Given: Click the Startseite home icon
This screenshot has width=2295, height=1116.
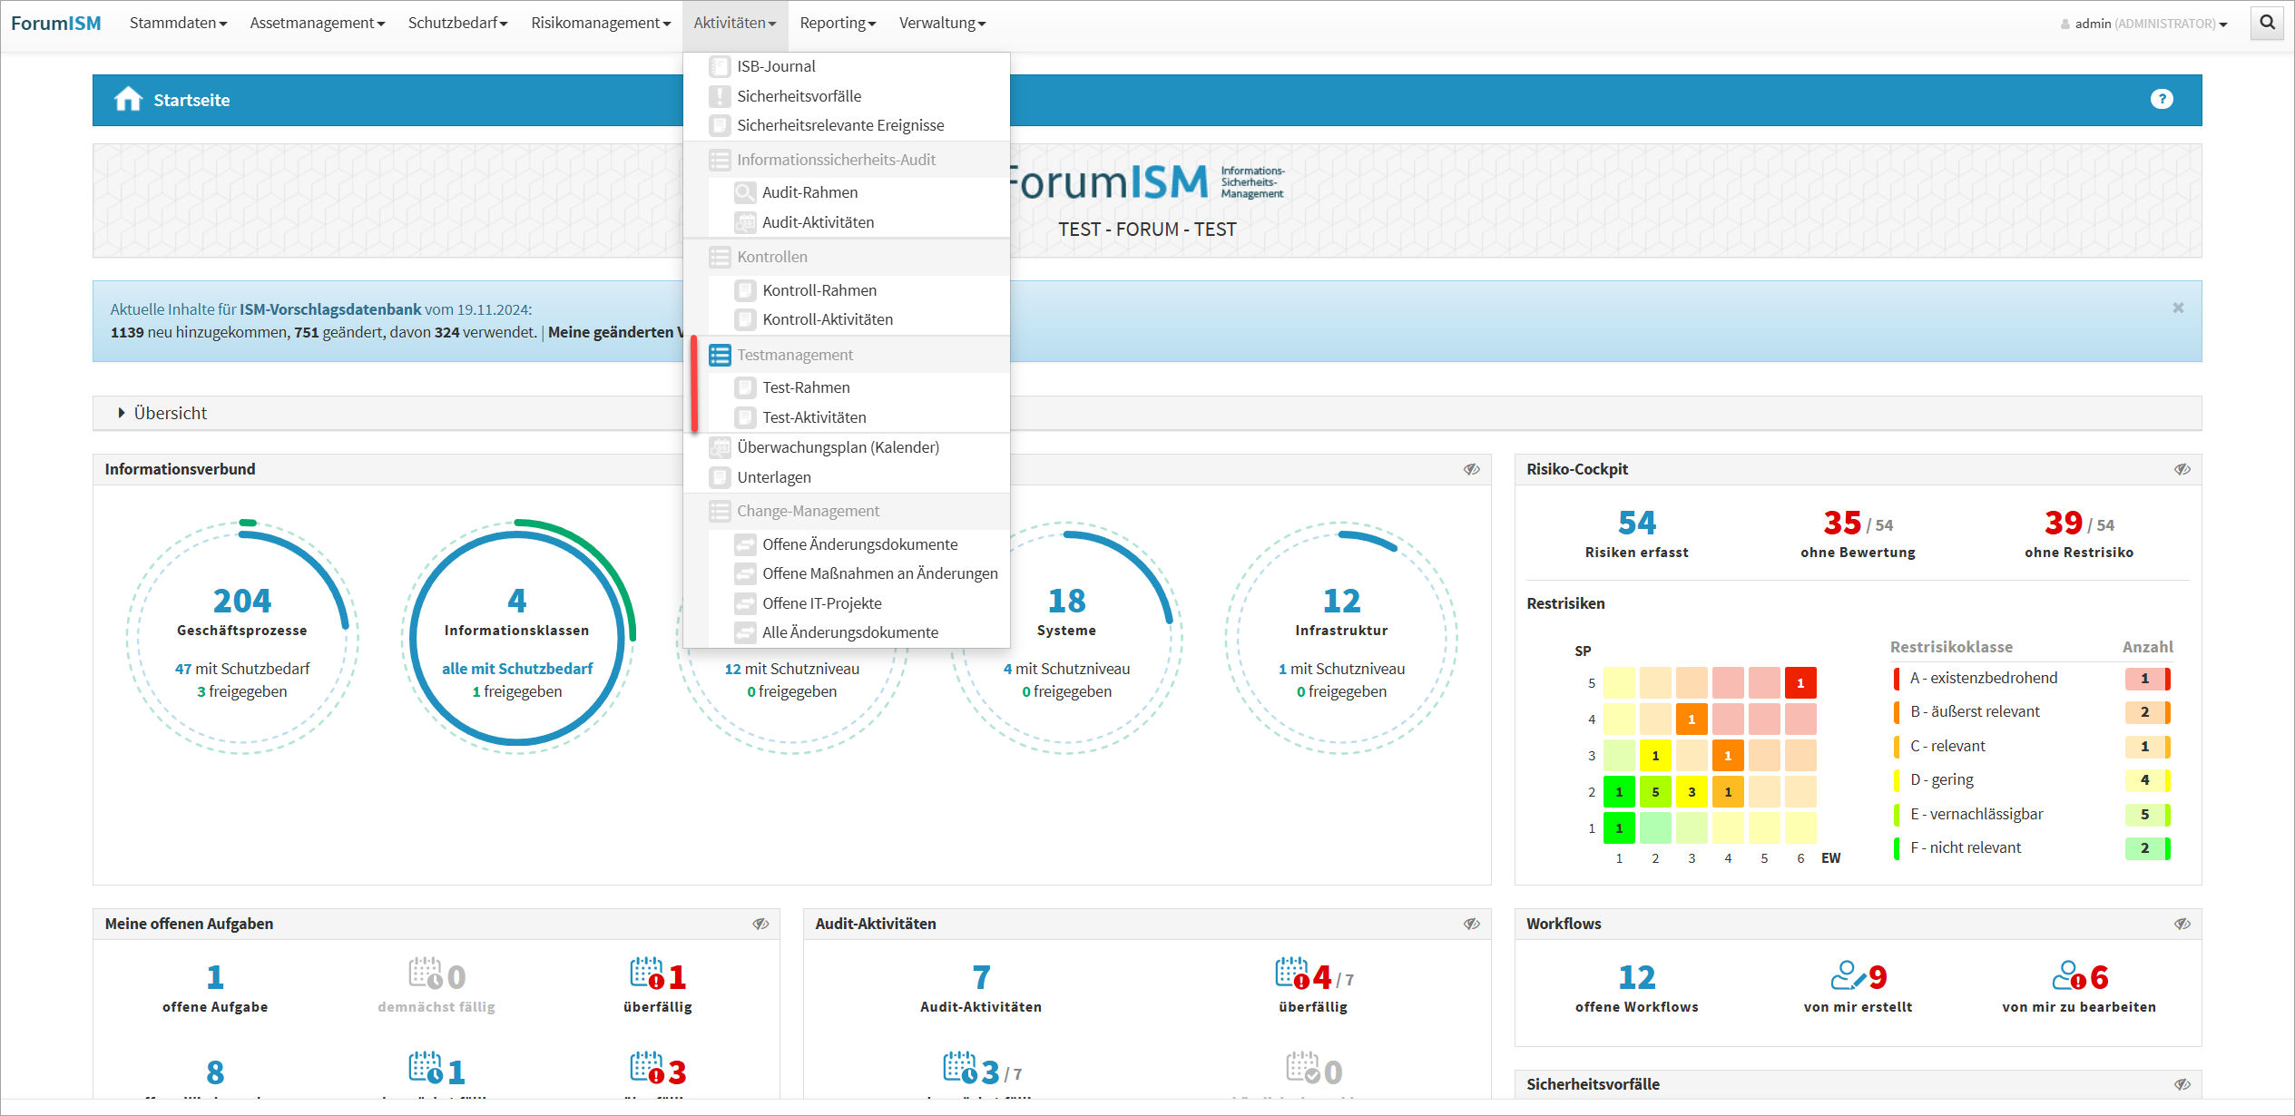Looking at the screenshot, I should point(128,99).
